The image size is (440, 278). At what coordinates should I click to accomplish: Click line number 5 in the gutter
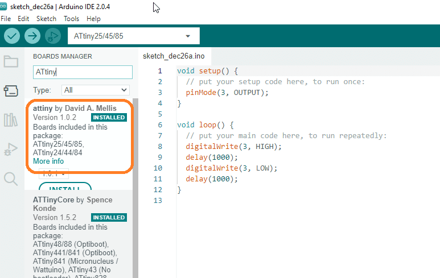(x=160, y=114)
